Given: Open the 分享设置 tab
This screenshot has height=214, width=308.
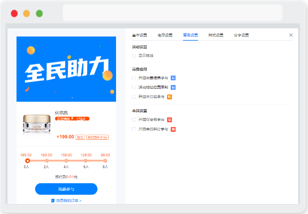Looking at the screenshot, I should pyautogui.click(x=241, y=35).
